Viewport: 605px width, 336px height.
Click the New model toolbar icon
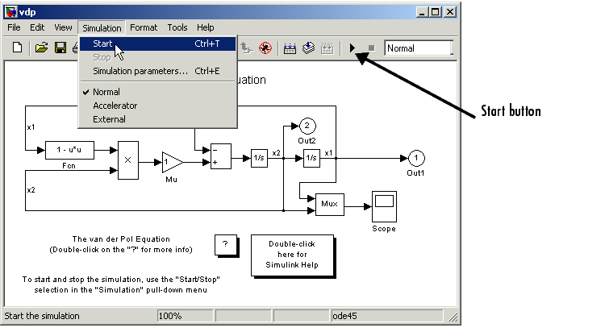(x=17, y=48)
